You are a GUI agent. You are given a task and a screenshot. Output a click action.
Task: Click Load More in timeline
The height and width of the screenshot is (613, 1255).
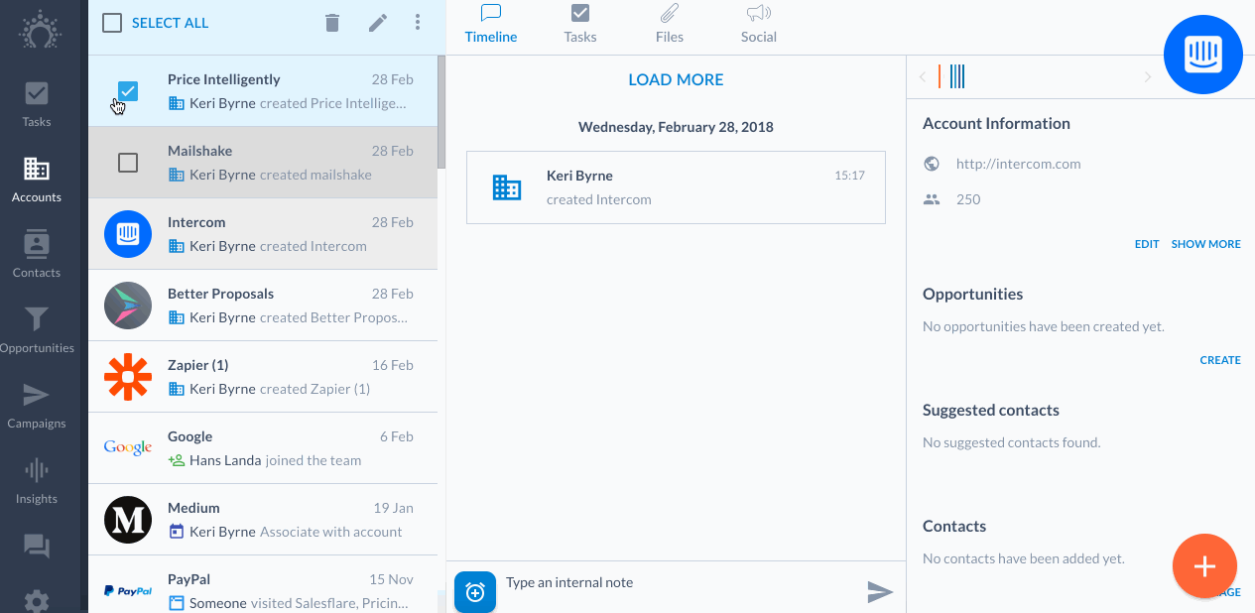pyautogui.click(x=676, y=79)
